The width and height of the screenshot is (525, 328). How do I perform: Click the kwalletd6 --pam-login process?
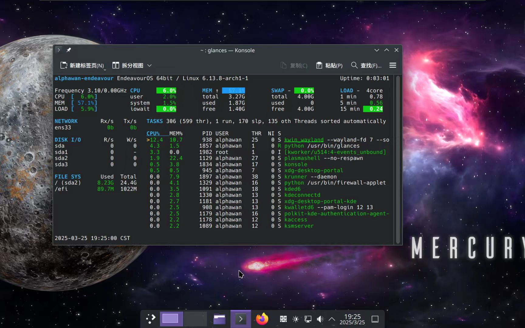(x=328, y=207)
